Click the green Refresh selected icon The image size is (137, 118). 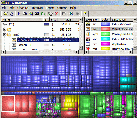(x=43, y=14)
